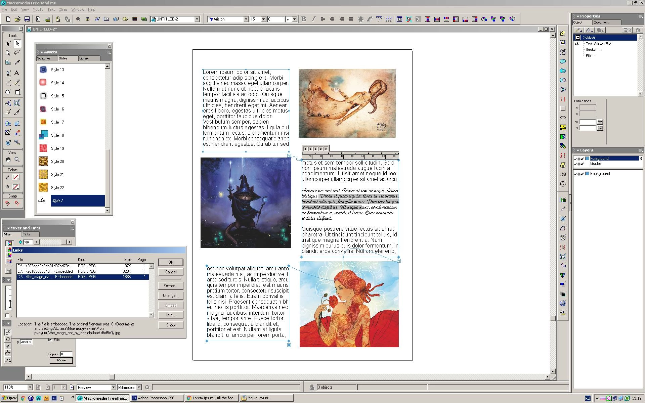Image resolution: width=645 pixels, height=403 pixels.
Task: Select the Pointer tool in Tools panel
Action: click(x=8, y=44)
